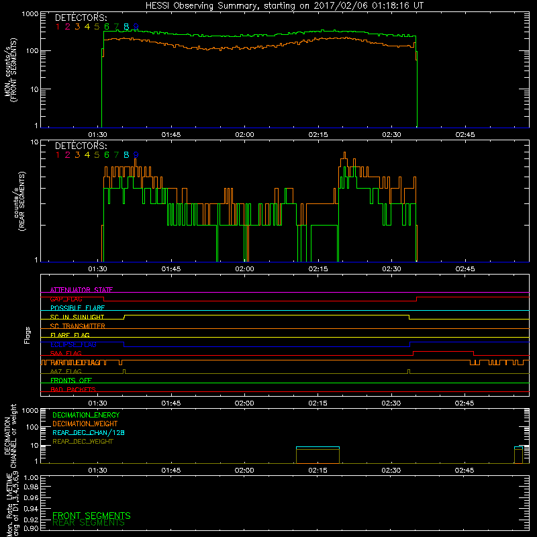Click the ATTENUATOR STATE flag label
The image size is (537, 537).
point(81,290)
